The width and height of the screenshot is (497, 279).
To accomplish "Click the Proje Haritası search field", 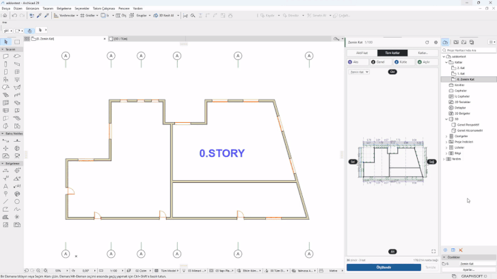I will [469, 50].
